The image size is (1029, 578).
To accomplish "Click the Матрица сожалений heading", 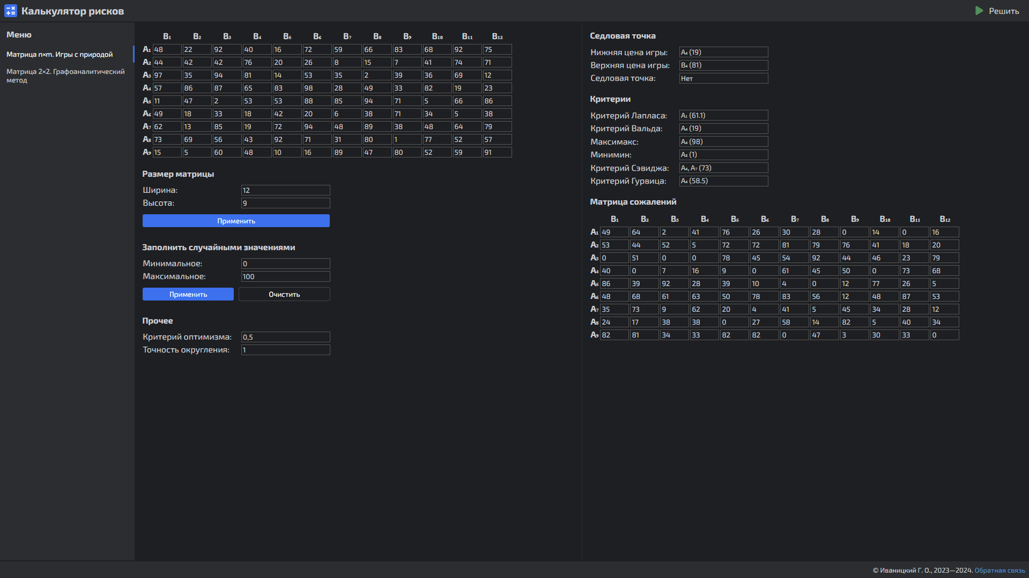I will coord(633,202).
